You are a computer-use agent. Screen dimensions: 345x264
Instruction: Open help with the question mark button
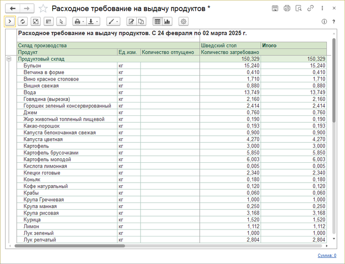(335, 21)
